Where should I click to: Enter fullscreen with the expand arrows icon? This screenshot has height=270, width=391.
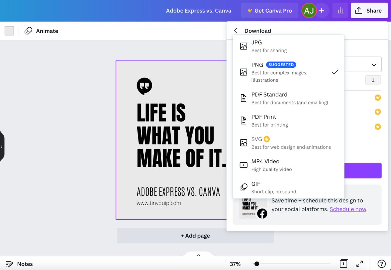point(359,264)
